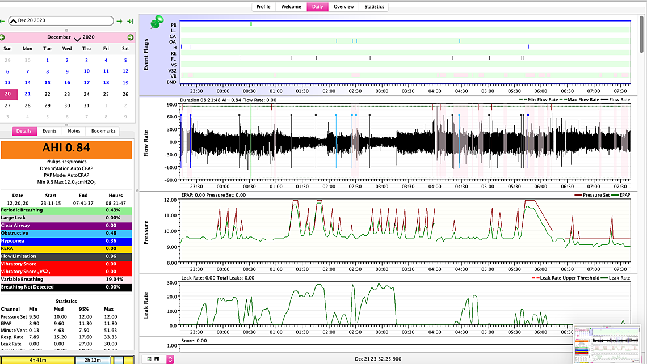Screen dimensions: 647x364
Task: Toggle the PB checkbox in the bottom bar
Action: coord(149,359)
